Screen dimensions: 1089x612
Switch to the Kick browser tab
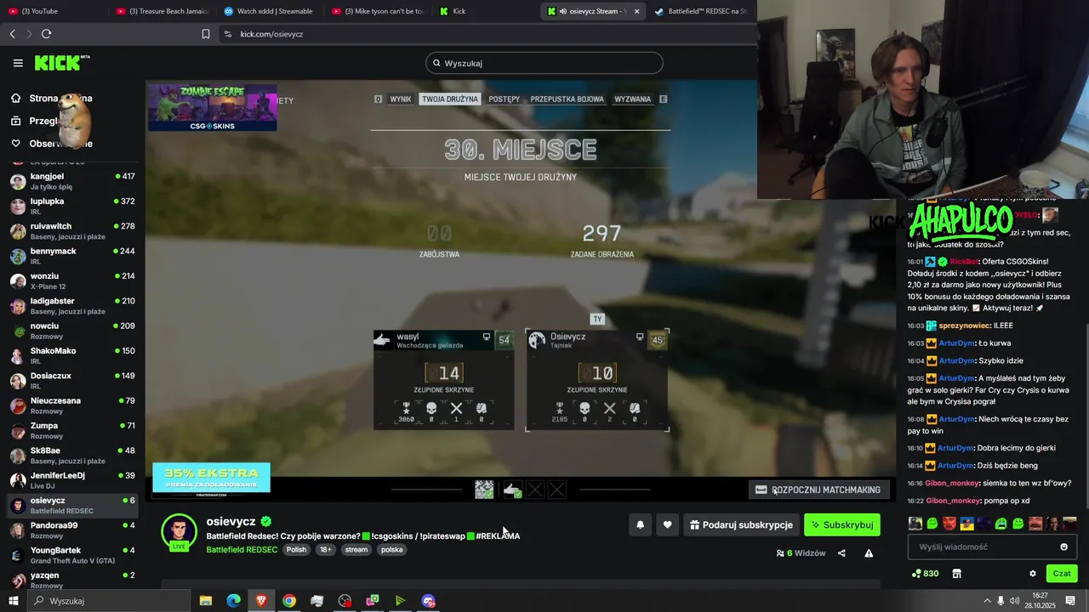[486, 11]
